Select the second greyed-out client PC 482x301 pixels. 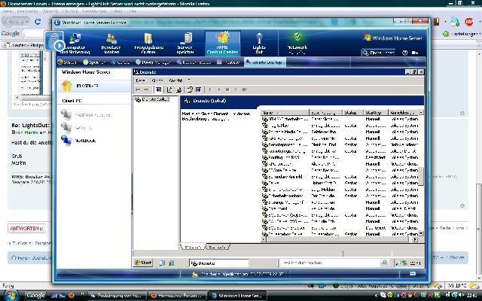coord(77,127)
